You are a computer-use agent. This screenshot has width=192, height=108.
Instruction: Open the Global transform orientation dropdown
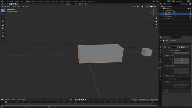[71, 4]
